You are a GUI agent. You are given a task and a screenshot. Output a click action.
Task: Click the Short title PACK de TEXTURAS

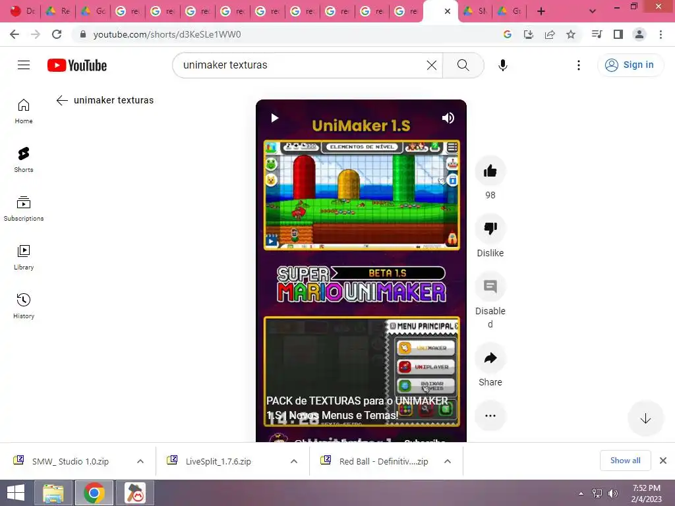[357, 408]
